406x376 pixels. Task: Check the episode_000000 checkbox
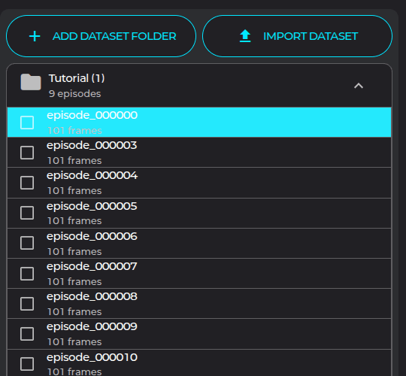coord(27,123)
